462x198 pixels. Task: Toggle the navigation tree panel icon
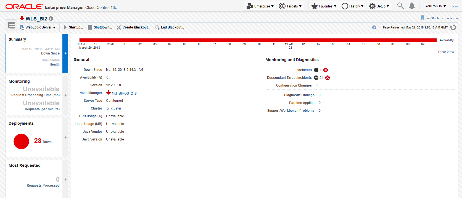(x=11, y=25)
